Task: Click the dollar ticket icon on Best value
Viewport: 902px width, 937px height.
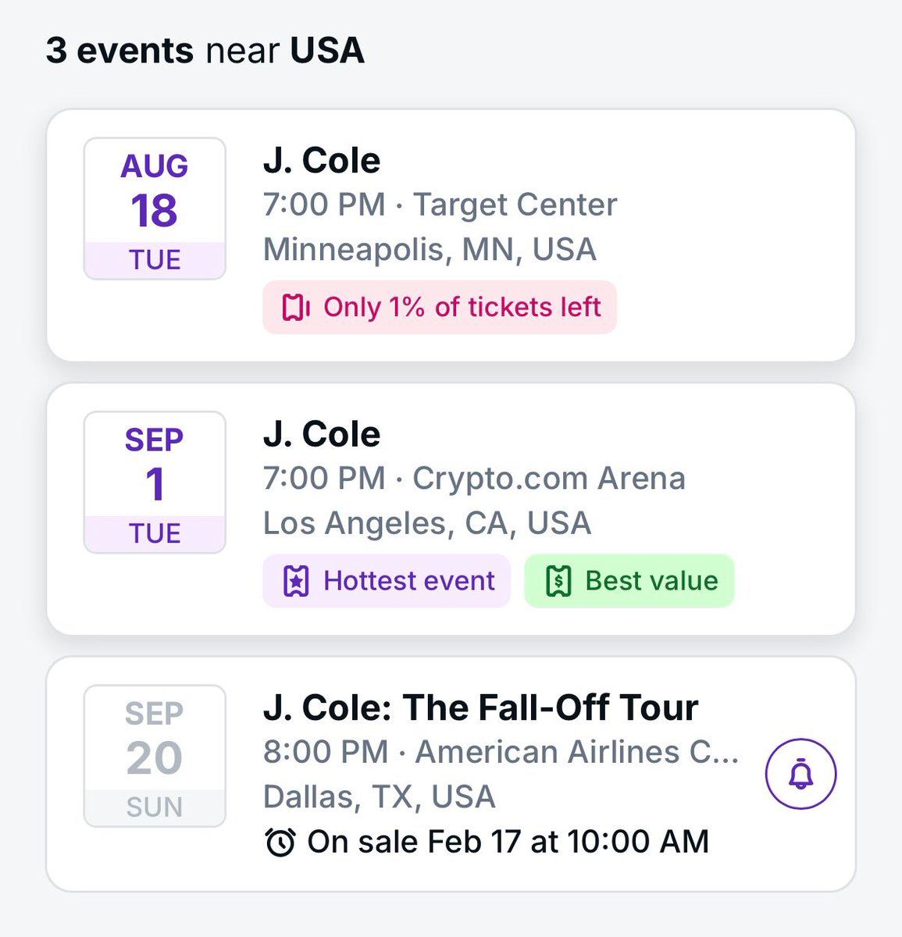Action: (558, 581)
